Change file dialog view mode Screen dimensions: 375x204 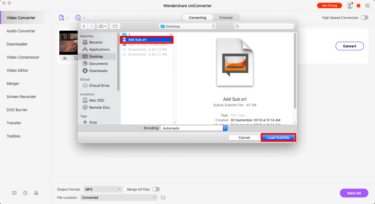click(103, 26)
